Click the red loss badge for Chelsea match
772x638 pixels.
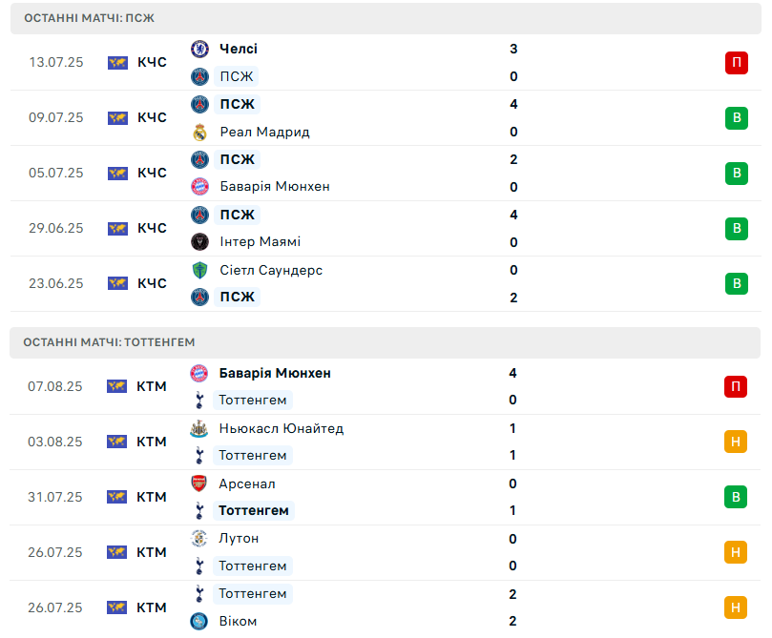coord(735,63)
